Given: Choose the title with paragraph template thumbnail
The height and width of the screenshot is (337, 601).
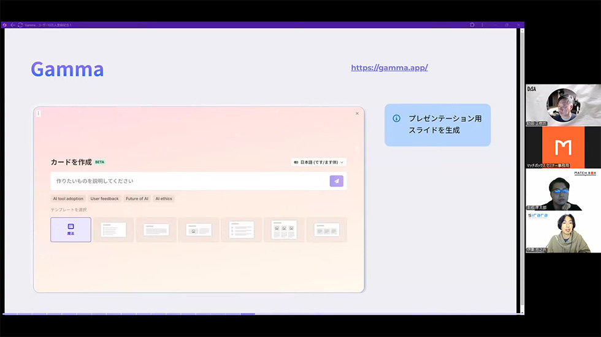Looking at the screenshot, I should pyautogui.click(x=156, y=229).
